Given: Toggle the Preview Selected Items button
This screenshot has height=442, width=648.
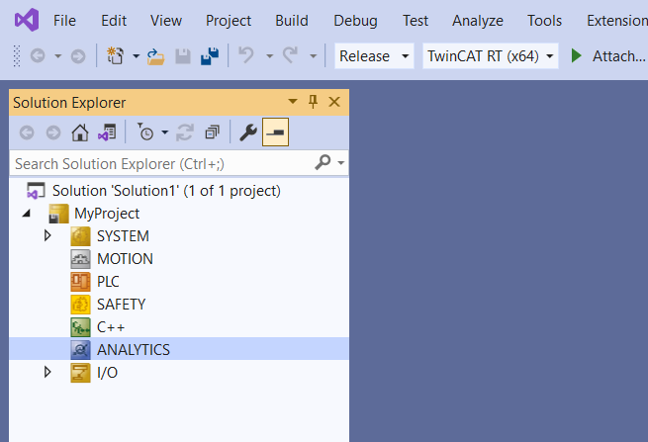Looking at the screenshot, I should click(x=275, y=133).
